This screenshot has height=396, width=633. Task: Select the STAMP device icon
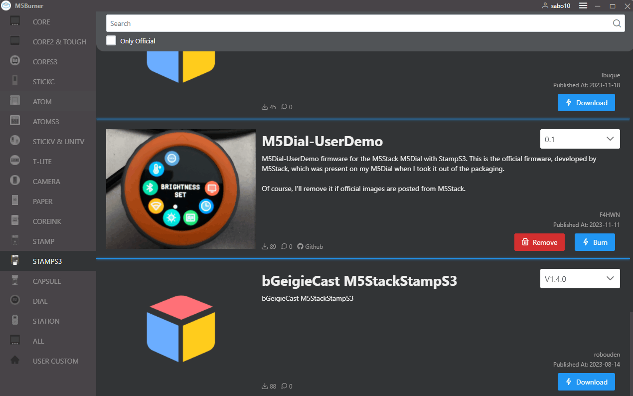point(15,241)
